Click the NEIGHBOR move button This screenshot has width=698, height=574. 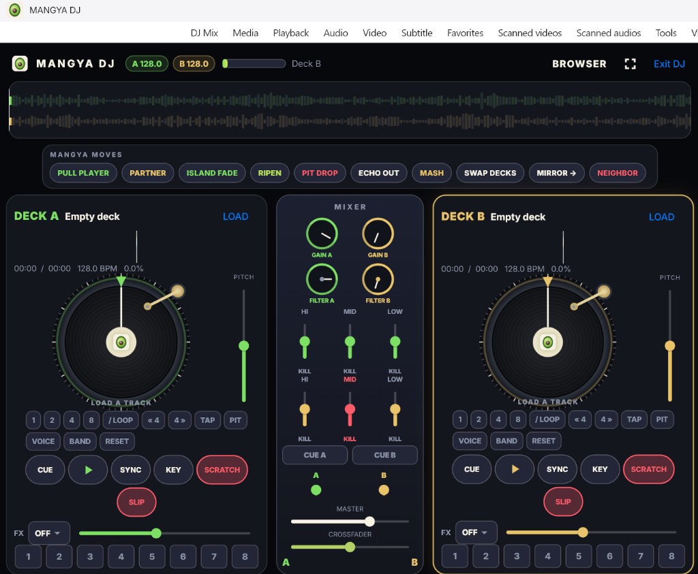618,173
